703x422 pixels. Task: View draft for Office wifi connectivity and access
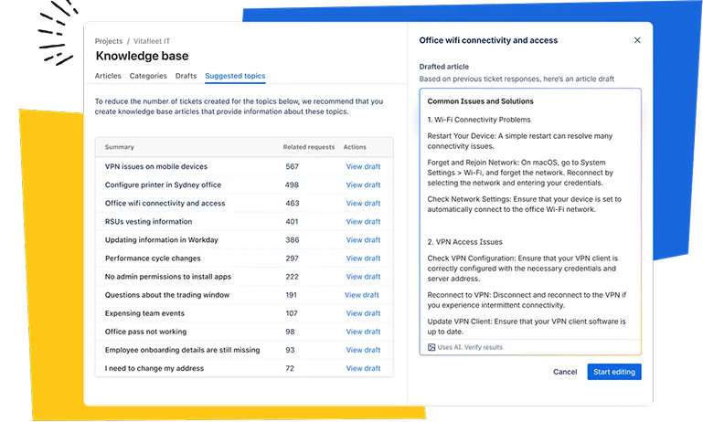click(x=363, y=204)
